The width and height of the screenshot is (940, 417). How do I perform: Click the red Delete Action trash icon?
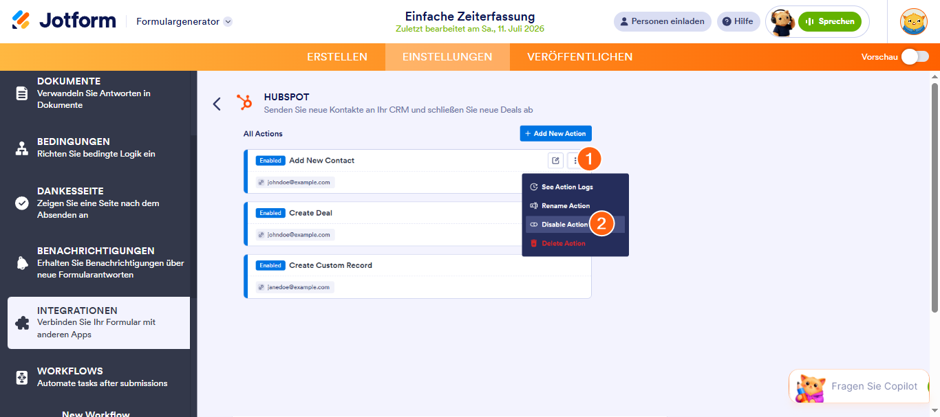click(x=534, y=243)
